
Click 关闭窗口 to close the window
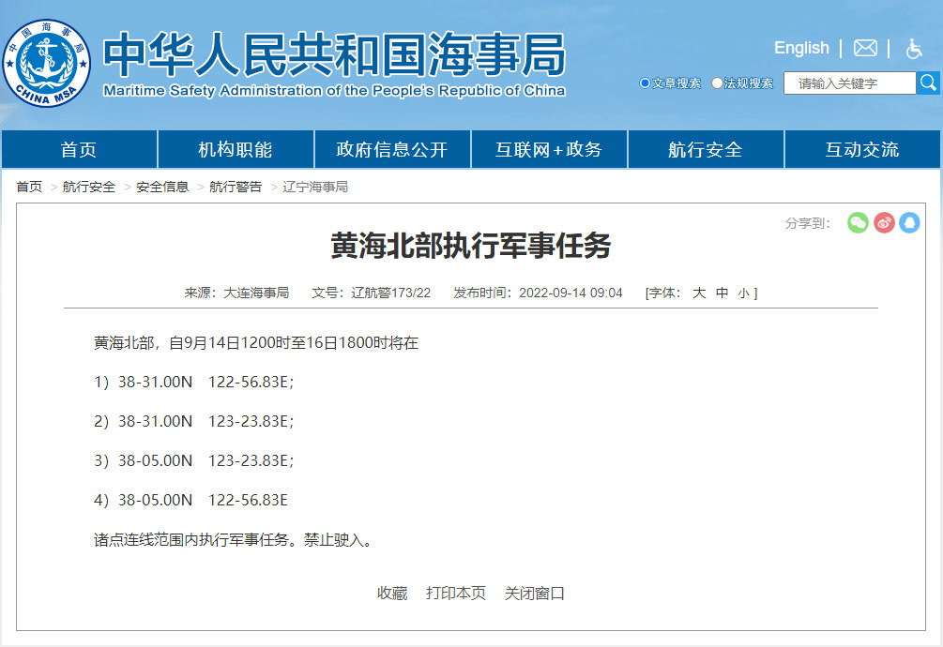click(x=534, y=593)
